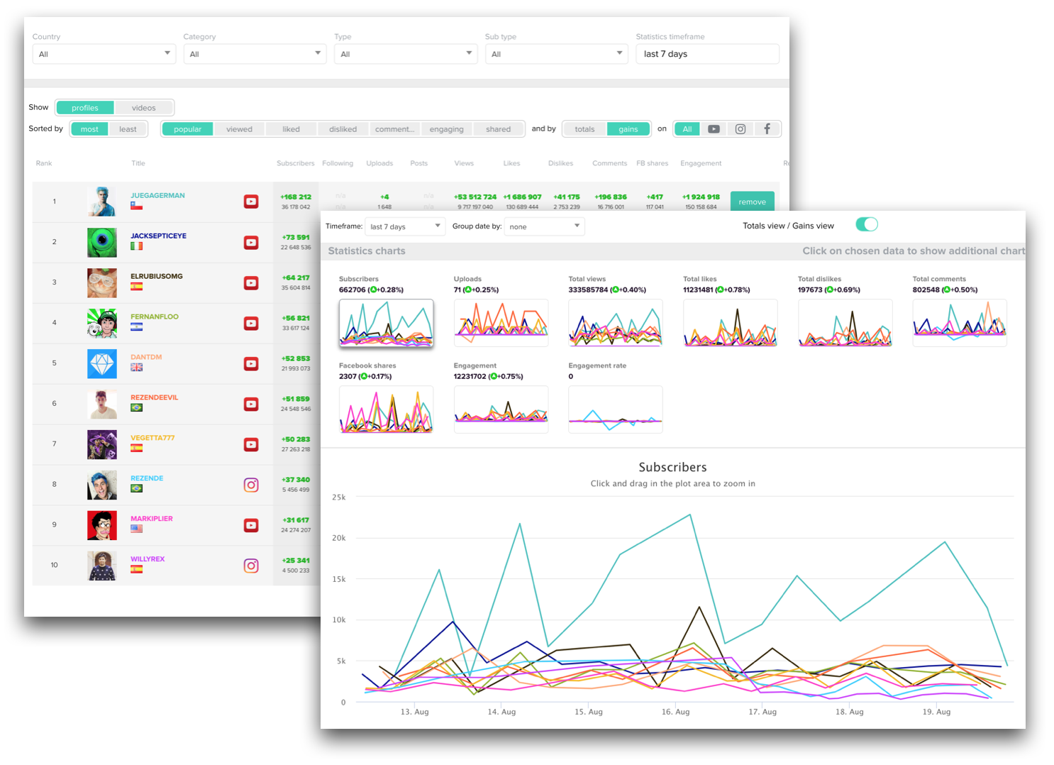This screenshot has height=765, width=1054.
Task: Filter by YouTube platform icon
Action: click(714, 129)
